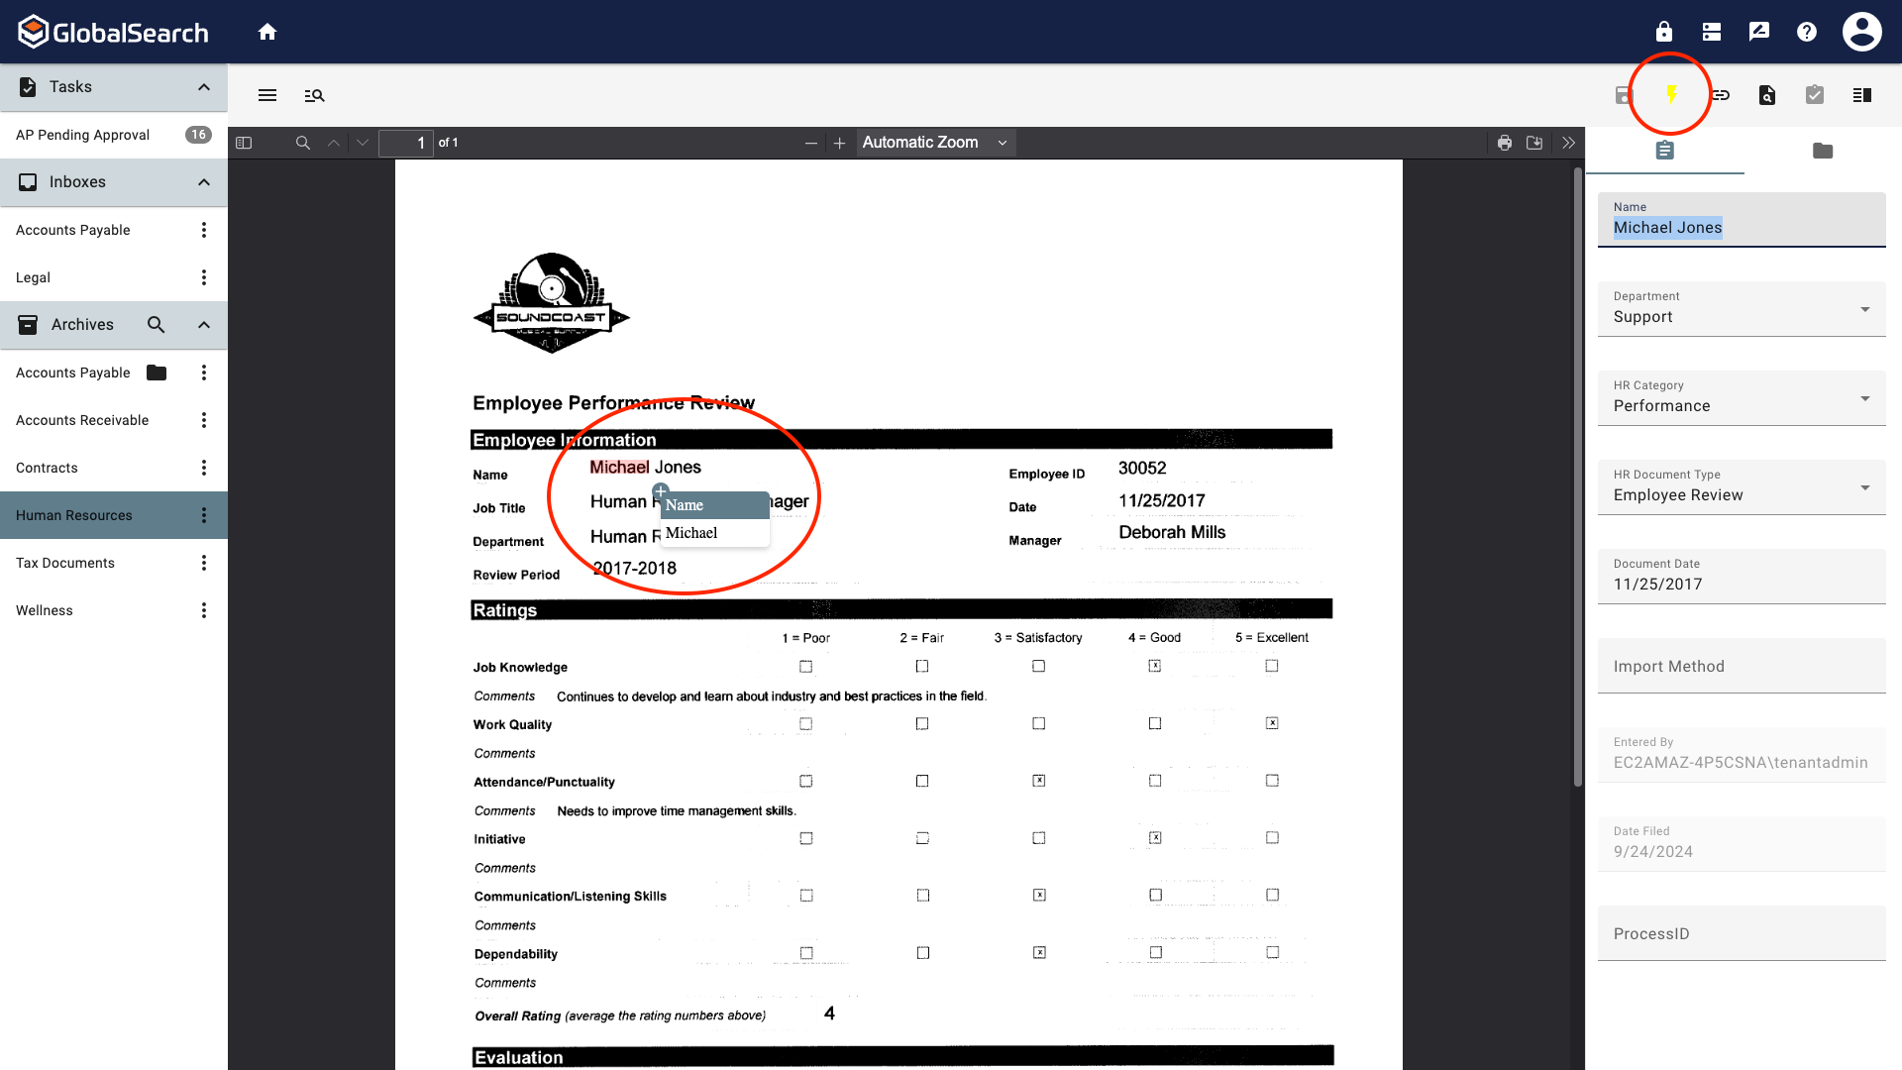
Task: Open the document search icon
Action: [x=1767, y=94]
